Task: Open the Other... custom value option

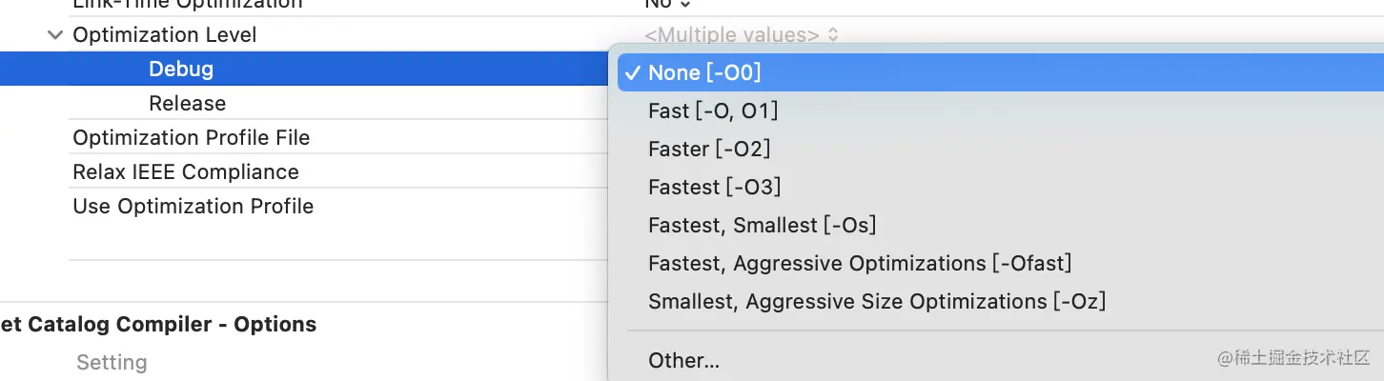Action: pos(683,361)
